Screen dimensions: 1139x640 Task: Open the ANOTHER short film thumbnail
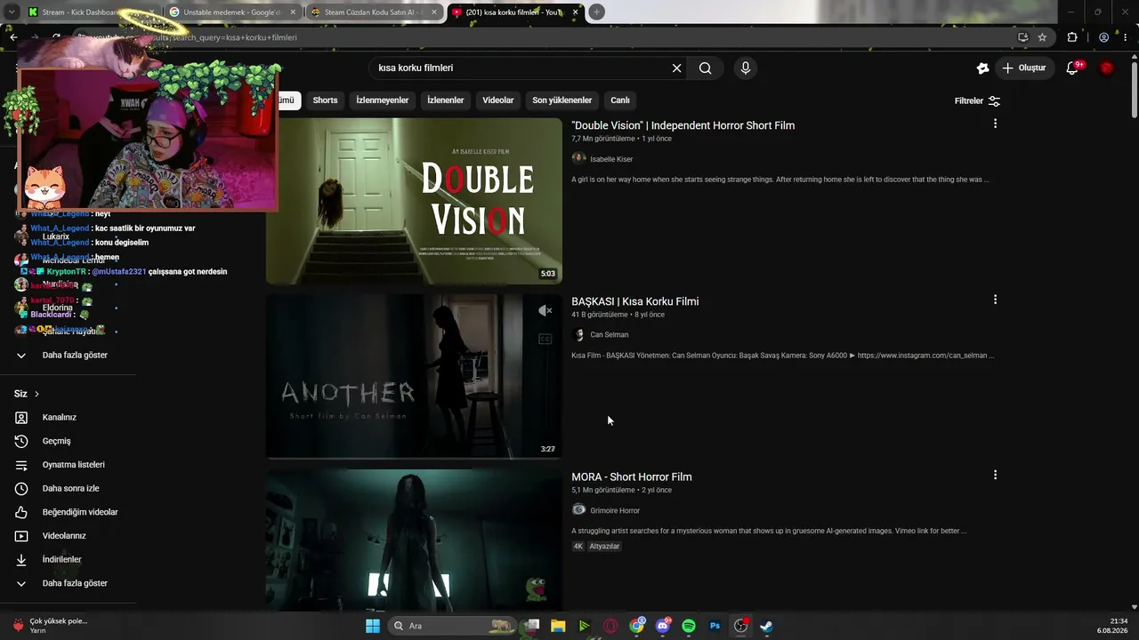[414, 376]
